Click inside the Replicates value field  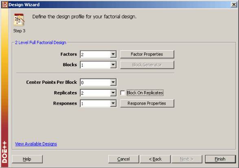click(x=95, y=93)
